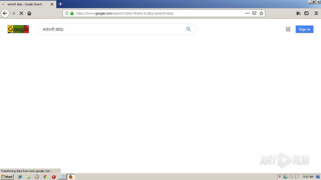Click the show desktop tray icon
The width and height of the screenshot is (321, 180).
[318, 177]
